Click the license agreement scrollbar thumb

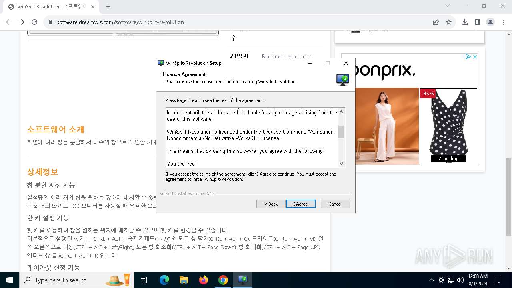[341, 132]
